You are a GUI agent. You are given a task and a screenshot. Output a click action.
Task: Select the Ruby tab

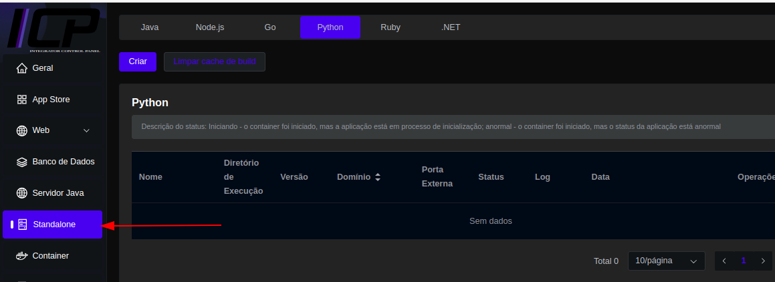tap(391, 27)
